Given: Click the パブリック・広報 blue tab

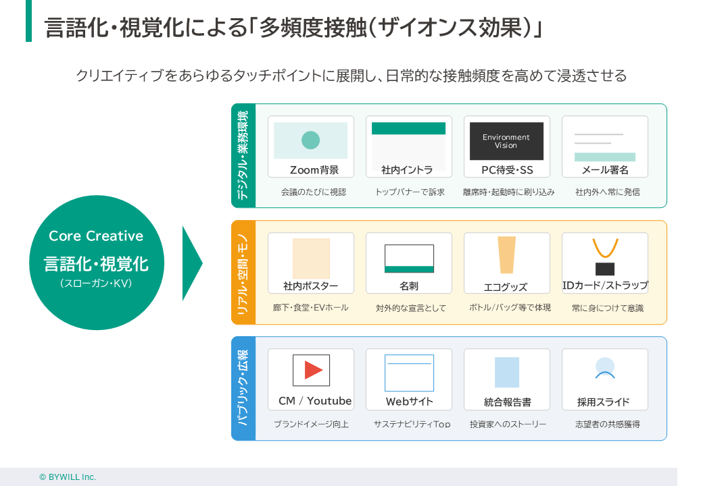Looking at the screenshot, I should [243, 389].
